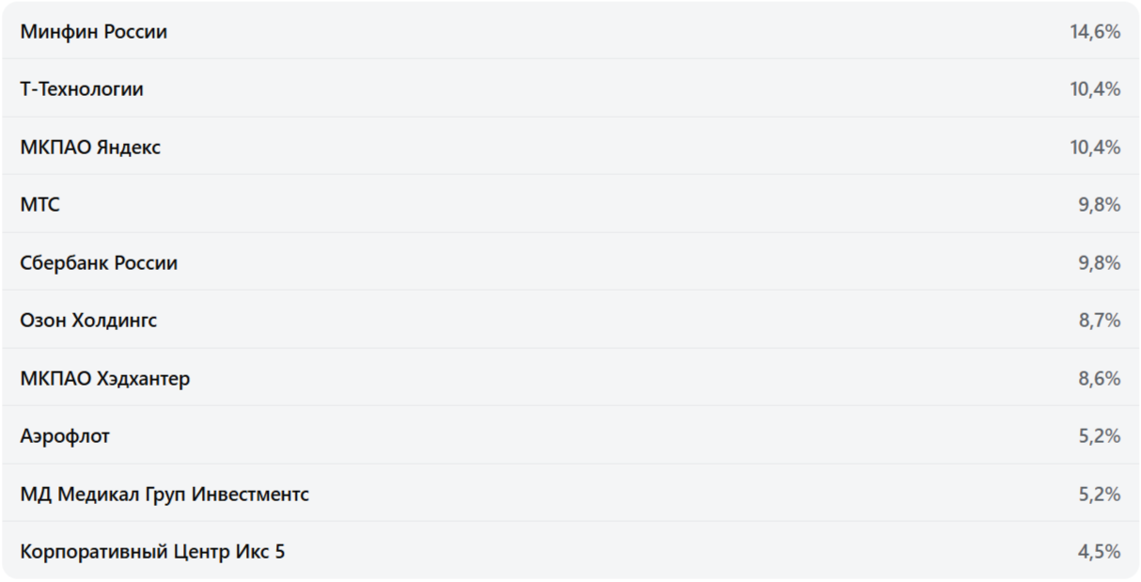Click Корпоративный Центр Икс 5 name
1141x582 pixels.
tap(152, 552)
